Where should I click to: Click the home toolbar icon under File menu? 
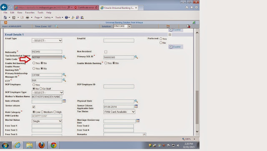pos(5,17)
